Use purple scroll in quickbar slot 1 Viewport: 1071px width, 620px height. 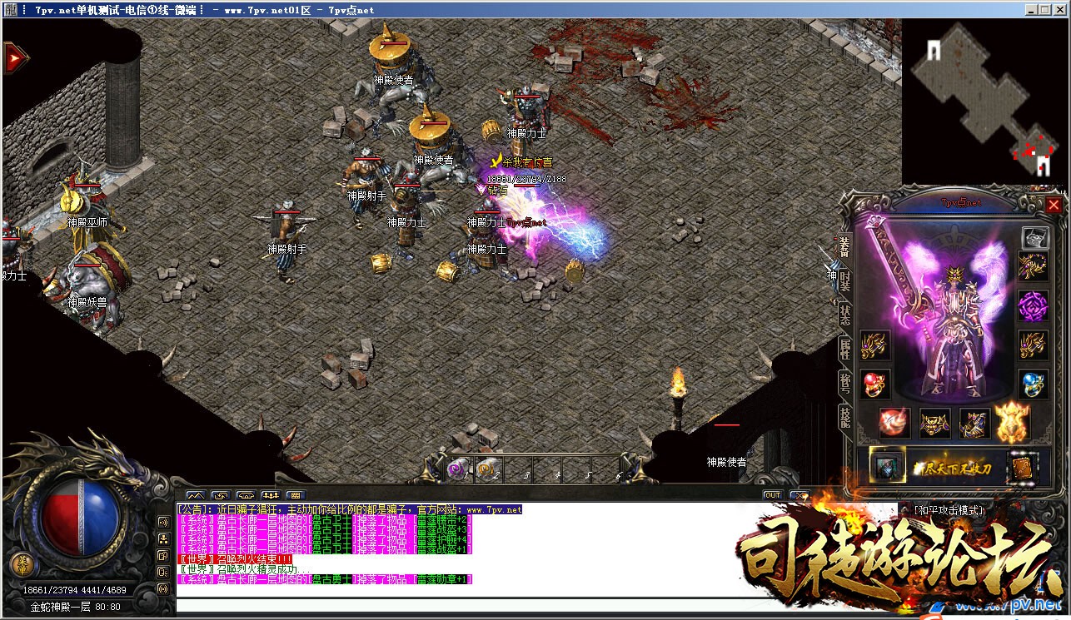[458, 469]
